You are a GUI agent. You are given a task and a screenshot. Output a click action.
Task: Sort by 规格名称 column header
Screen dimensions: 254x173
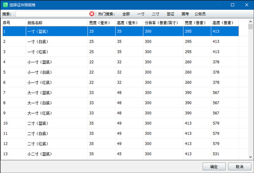[x=57, y=23]
